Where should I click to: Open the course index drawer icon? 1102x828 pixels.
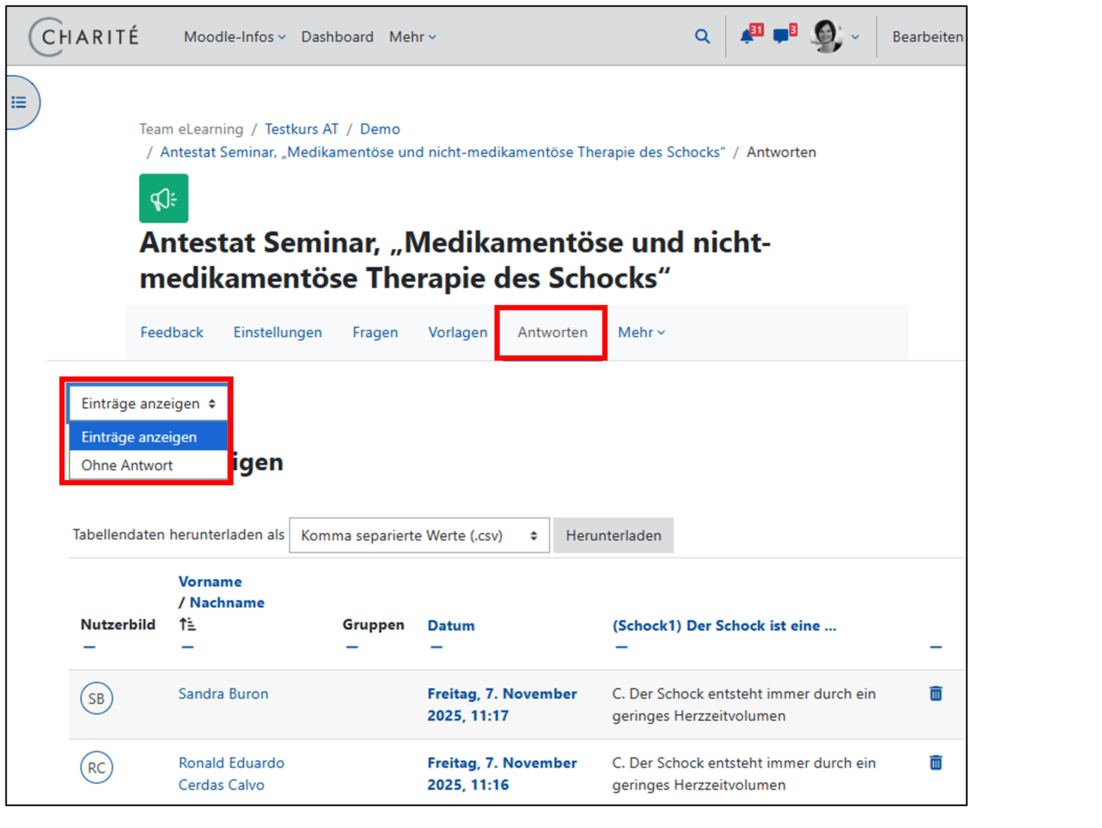tap(19, 102)
